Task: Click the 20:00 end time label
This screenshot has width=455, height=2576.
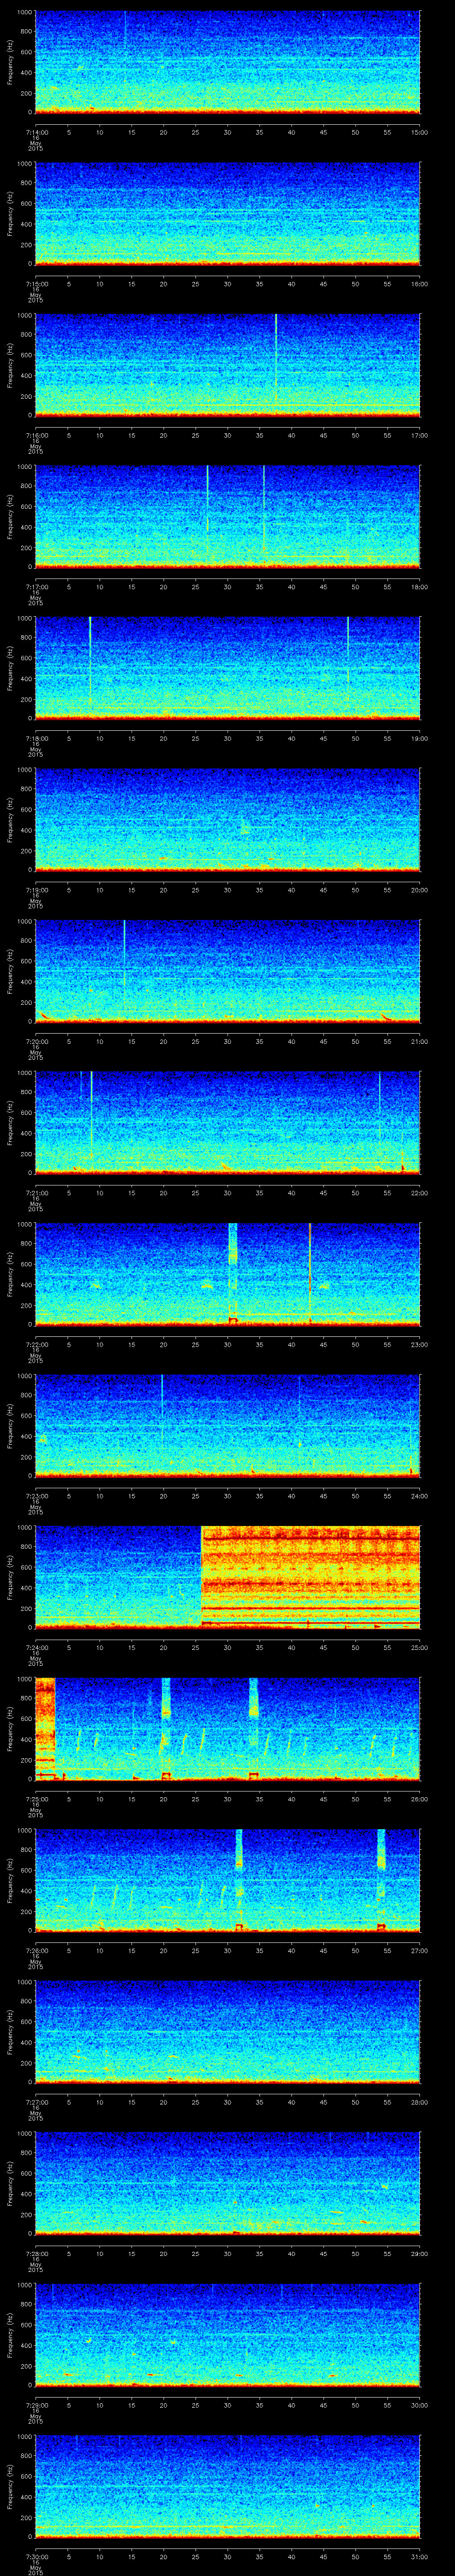Action: (420, 890)
